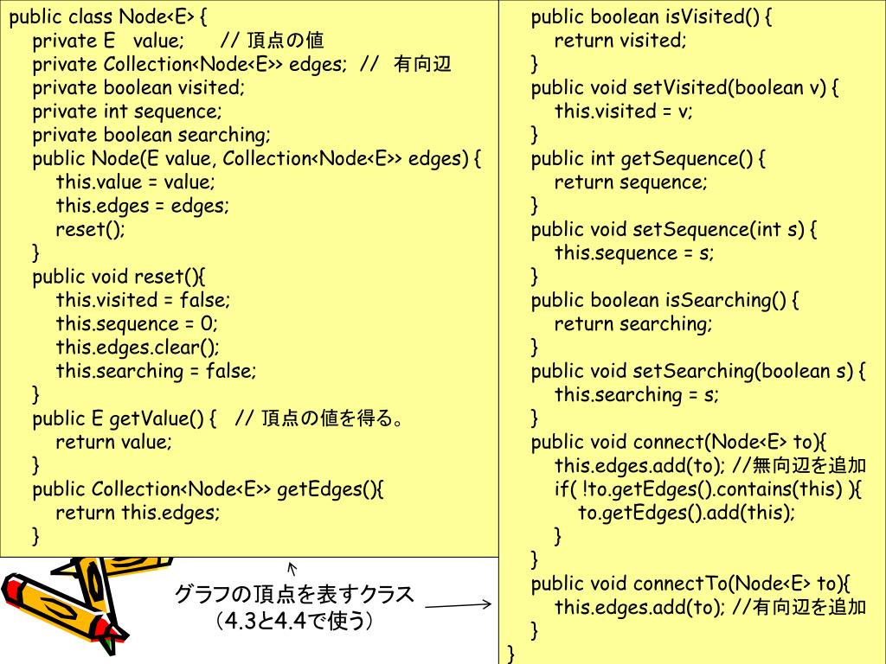The width and height of the screenshot is (886, 664).
Task: Select 'return value;' statement
Action: (113, 442)
